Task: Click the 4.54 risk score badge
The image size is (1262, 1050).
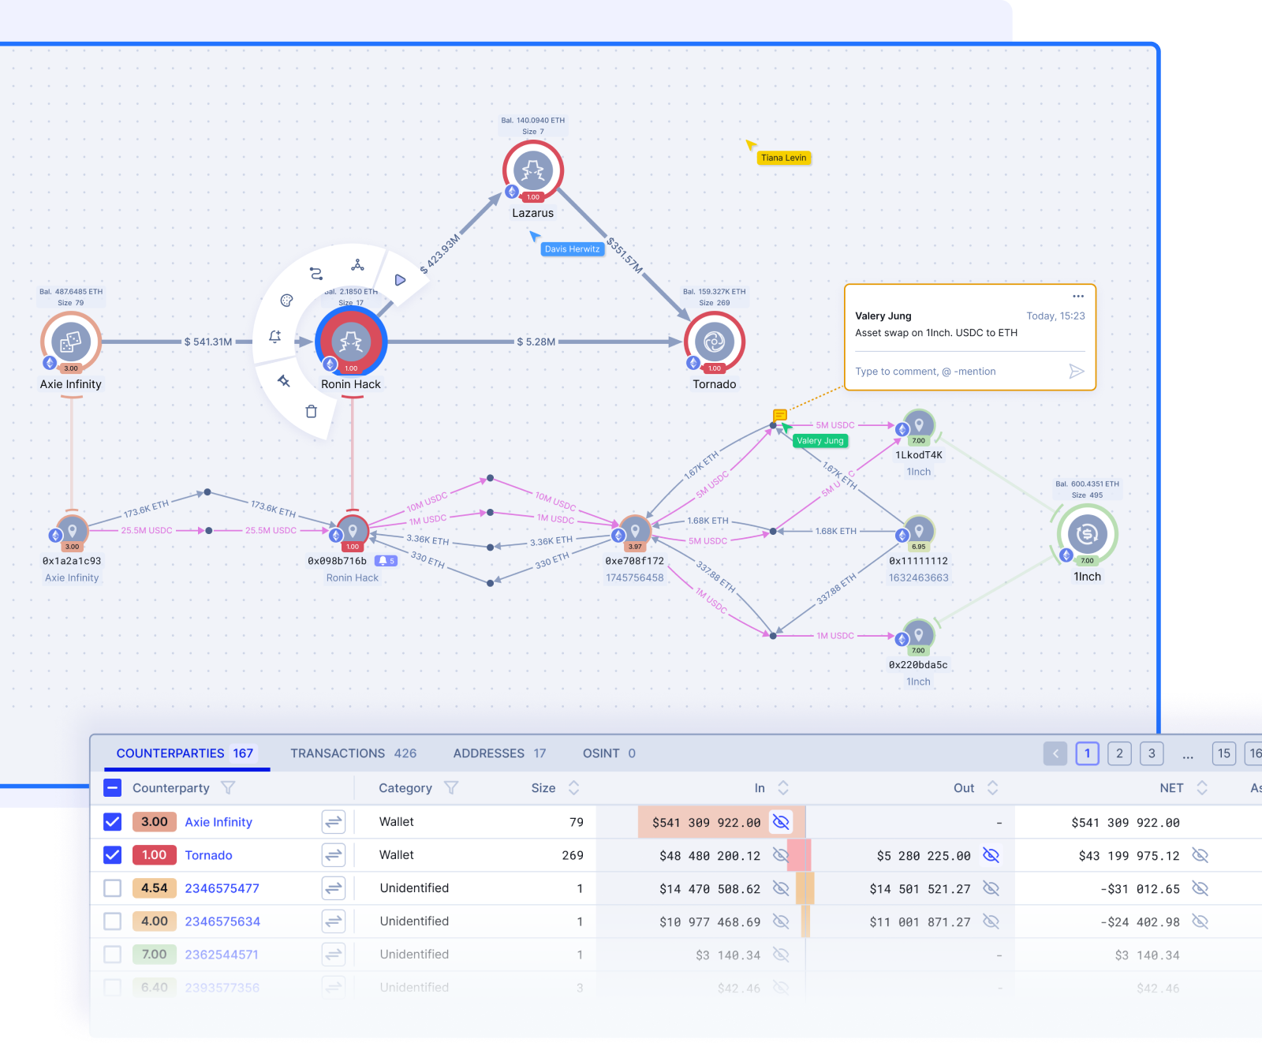Action: [x=155, y=888]
